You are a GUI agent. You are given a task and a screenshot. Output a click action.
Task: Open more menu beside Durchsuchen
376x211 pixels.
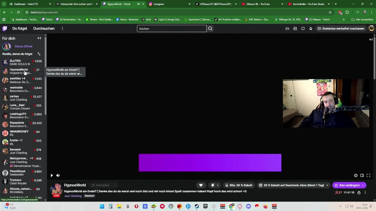pyautogui.click(x=62, y=28)
